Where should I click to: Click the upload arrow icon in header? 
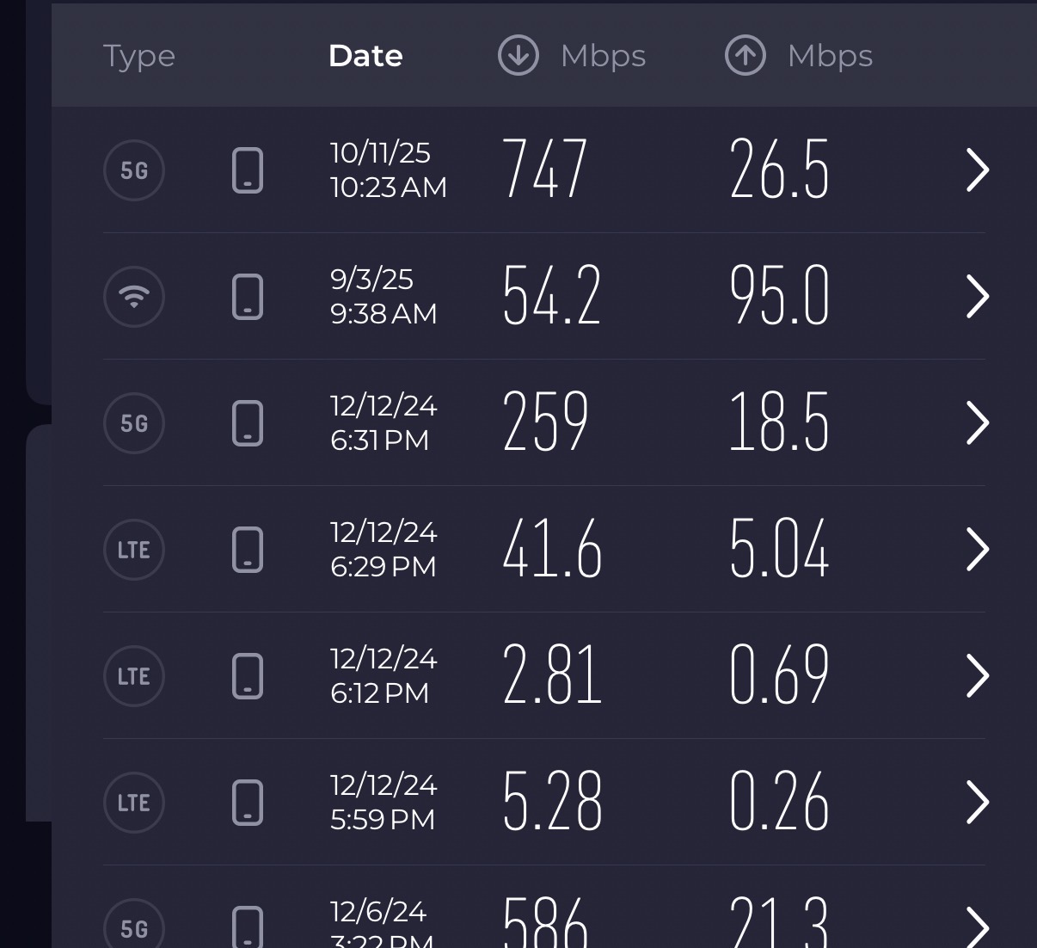(746, 56)
